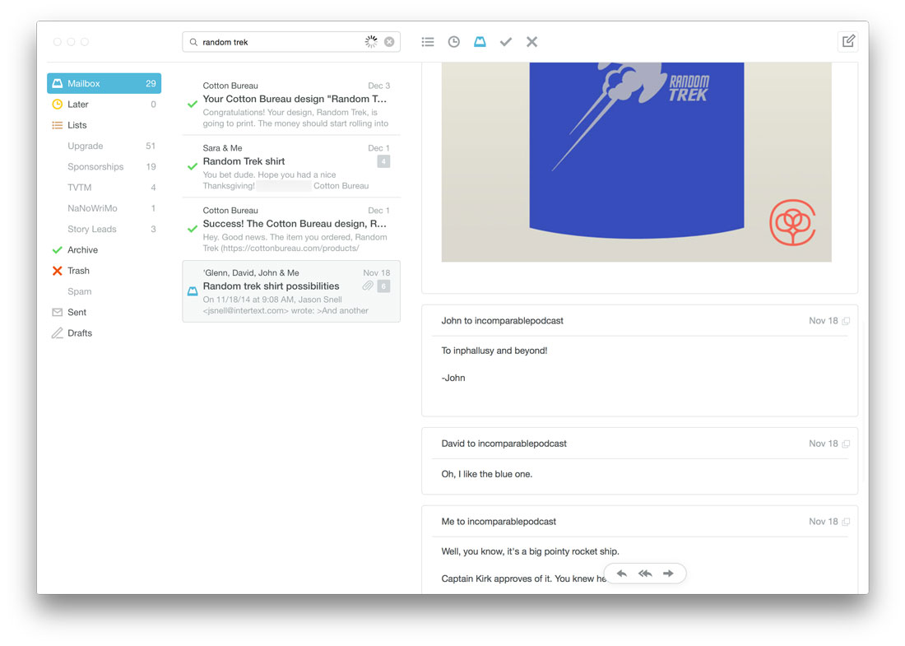
Task: Click the Lists toolbar icon
Action: (x=428, y=42)
